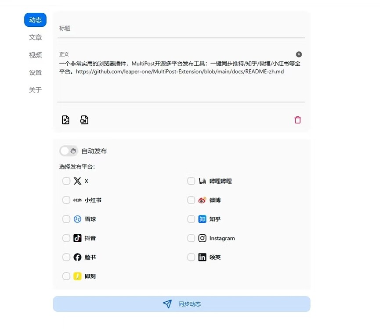This screenshot has width=380, height=329.
Task: Check the 知乎 checkbox
Action: 191,219
